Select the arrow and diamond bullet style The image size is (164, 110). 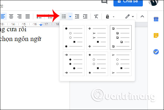(74, 64)
